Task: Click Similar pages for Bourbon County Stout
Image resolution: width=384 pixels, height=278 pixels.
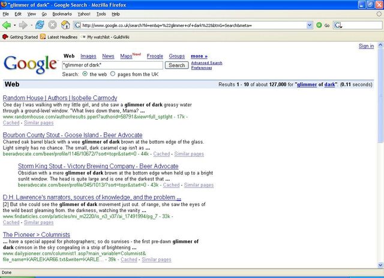Action: click(x=189, y=154)
